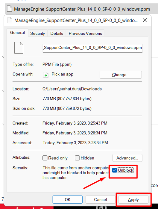Image resolution: width=158 pixels, height=209 pixels.
Task: Select the ManageEngine ppm file row behind dialog
Action: click(81, 9)
